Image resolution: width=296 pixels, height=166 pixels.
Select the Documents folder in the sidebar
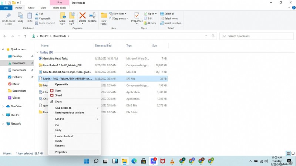[19, 70]
